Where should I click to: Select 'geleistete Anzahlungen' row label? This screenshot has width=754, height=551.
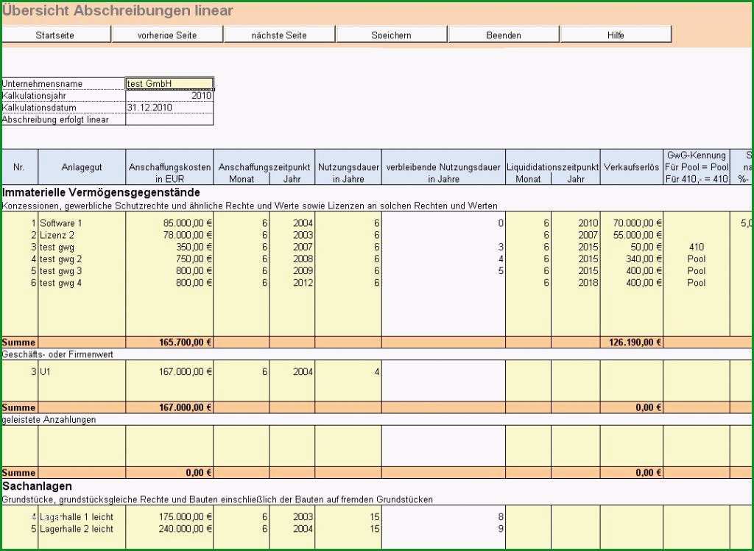click(x=49, y=420)
